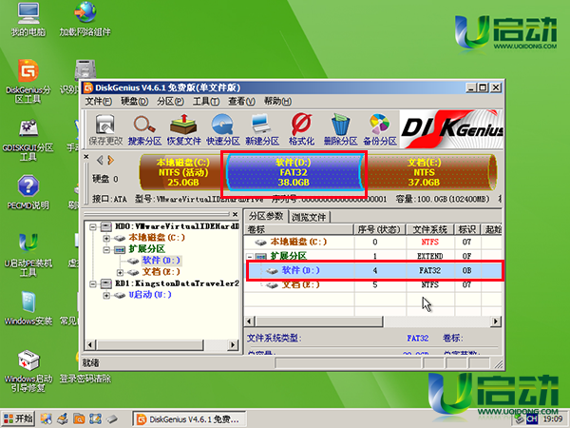This screenshot has height=428, width=570.
Task: Click the 格式化 format icon
Action: coord(301,129)
